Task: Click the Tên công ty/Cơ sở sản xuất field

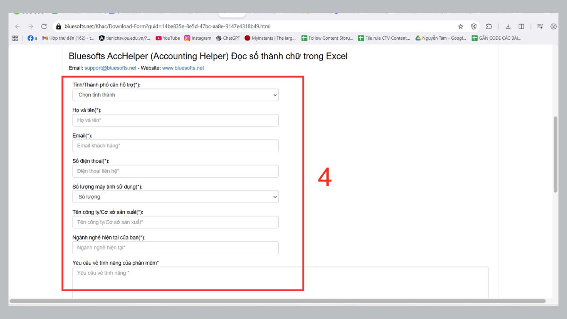Action: pyautogui.click(x=175, y=222)
